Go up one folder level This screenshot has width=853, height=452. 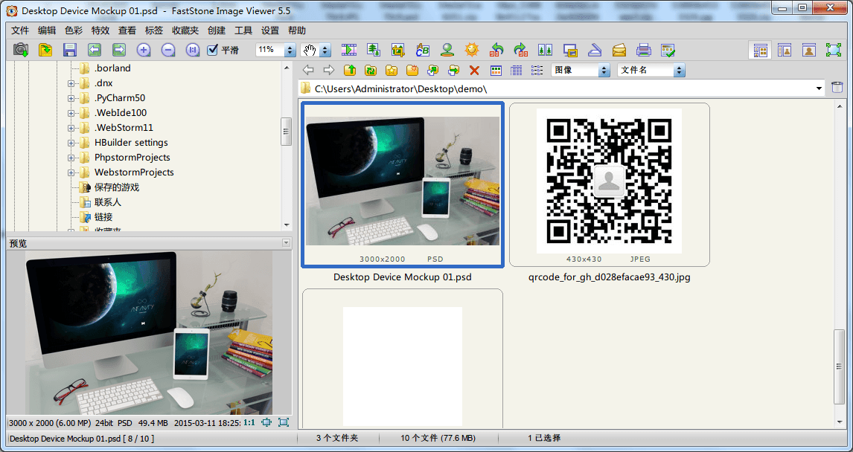tap(348, 70)
